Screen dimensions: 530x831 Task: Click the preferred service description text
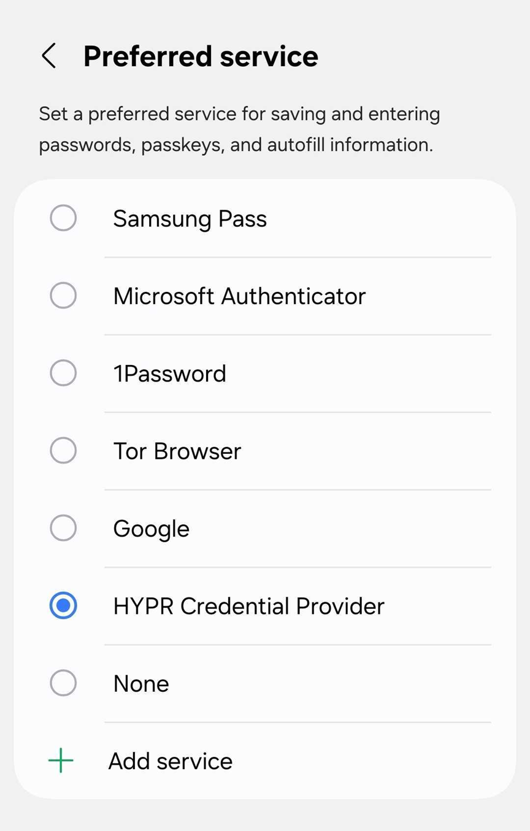[x=239, y=129]
